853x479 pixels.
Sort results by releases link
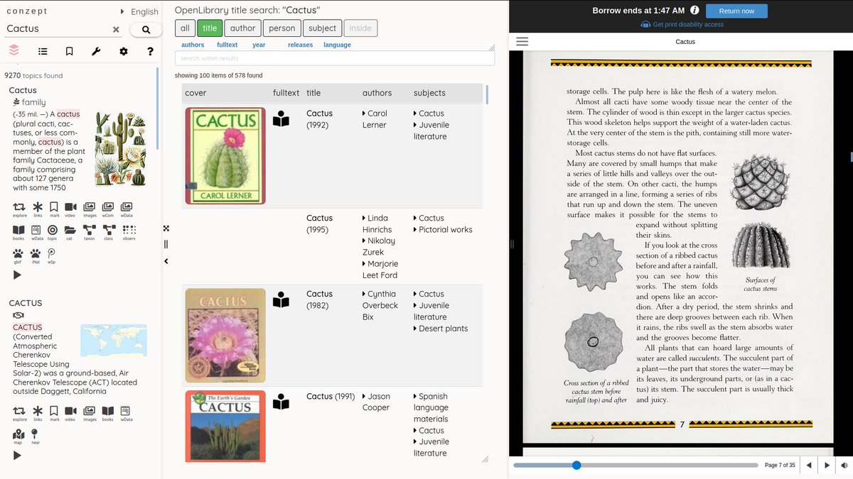(300, 45)
